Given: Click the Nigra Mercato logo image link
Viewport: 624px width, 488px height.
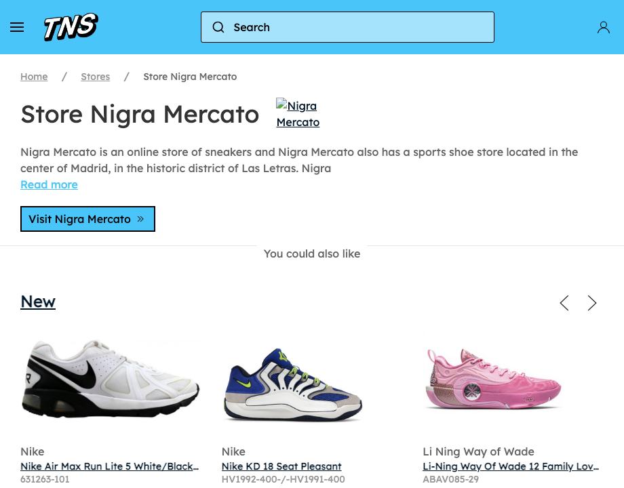Looking at the screenshot, I should point(298,113).
